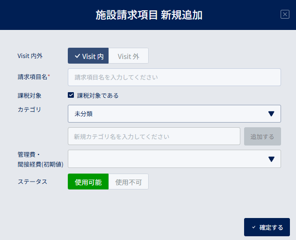Set status to 使用可能

(x=88, y=182)
